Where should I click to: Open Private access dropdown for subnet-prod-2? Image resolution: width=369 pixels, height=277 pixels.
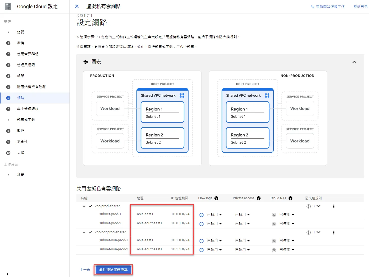(242, 224)
